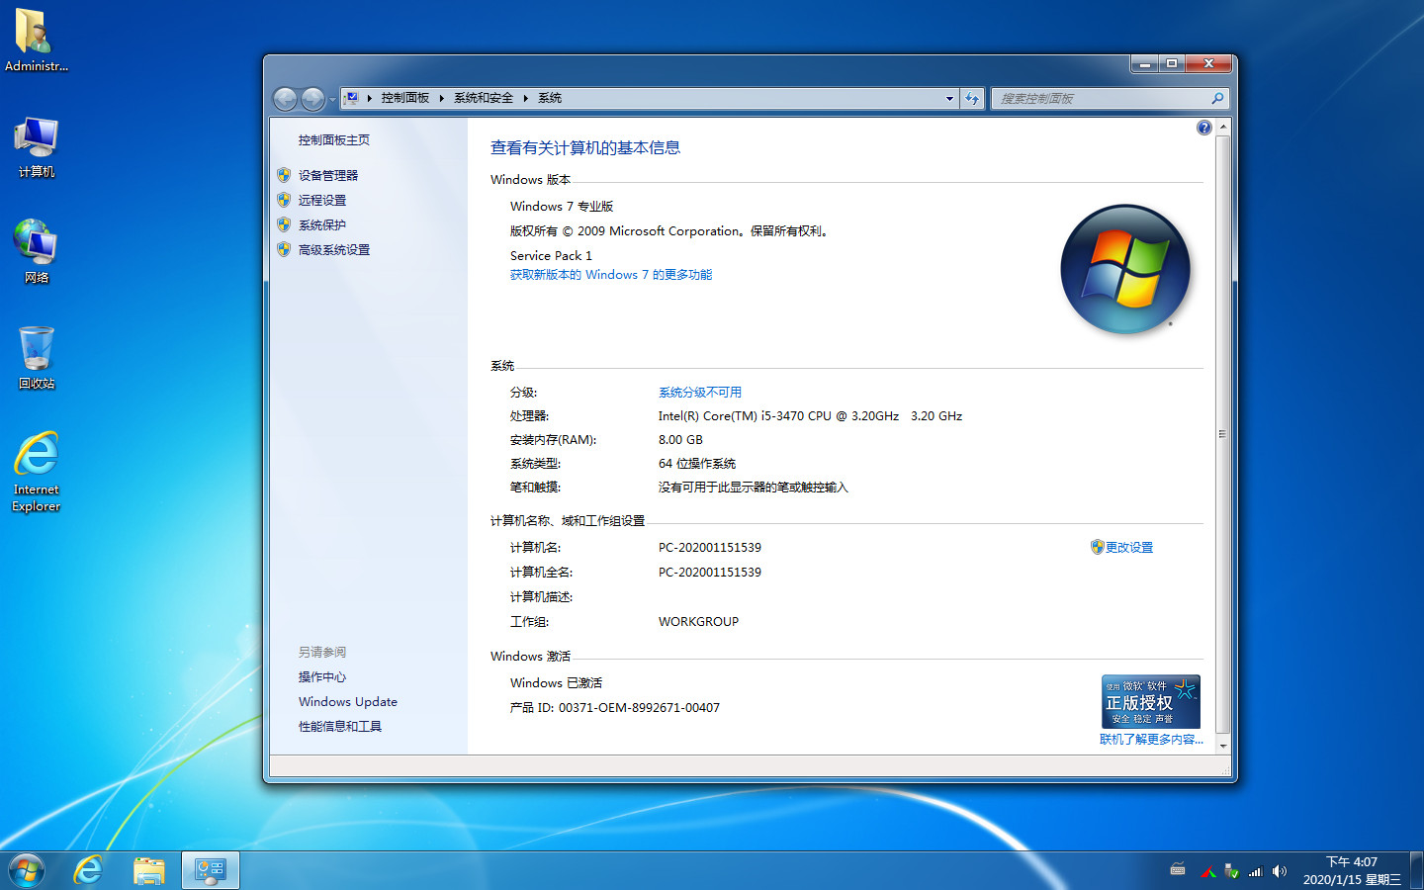Open recent pages dropdown next to forward arrow
This screenshot has height=890, width=1424.
(332, 100)
